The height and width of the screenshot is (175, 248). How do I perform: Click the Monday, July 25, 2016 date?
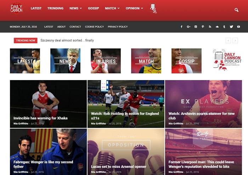tap(23, 27)
